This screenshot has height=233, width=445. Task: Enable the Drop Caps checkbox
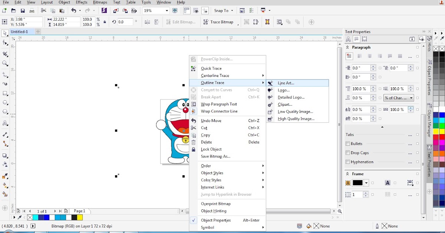pos(348,153)
